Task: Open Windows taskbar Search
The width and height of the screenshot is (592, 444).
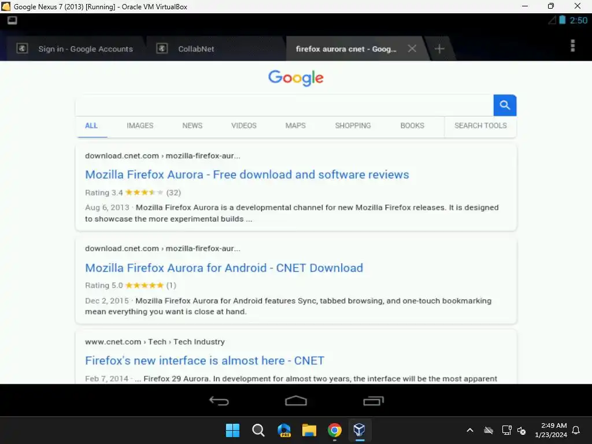Action: [x=258, y=430]
